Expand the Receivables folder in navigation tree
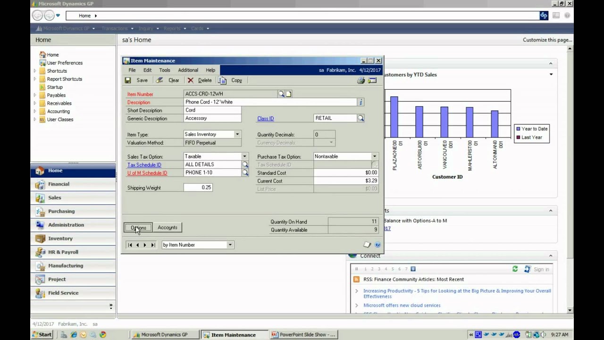604x340 pixels. 34,103
